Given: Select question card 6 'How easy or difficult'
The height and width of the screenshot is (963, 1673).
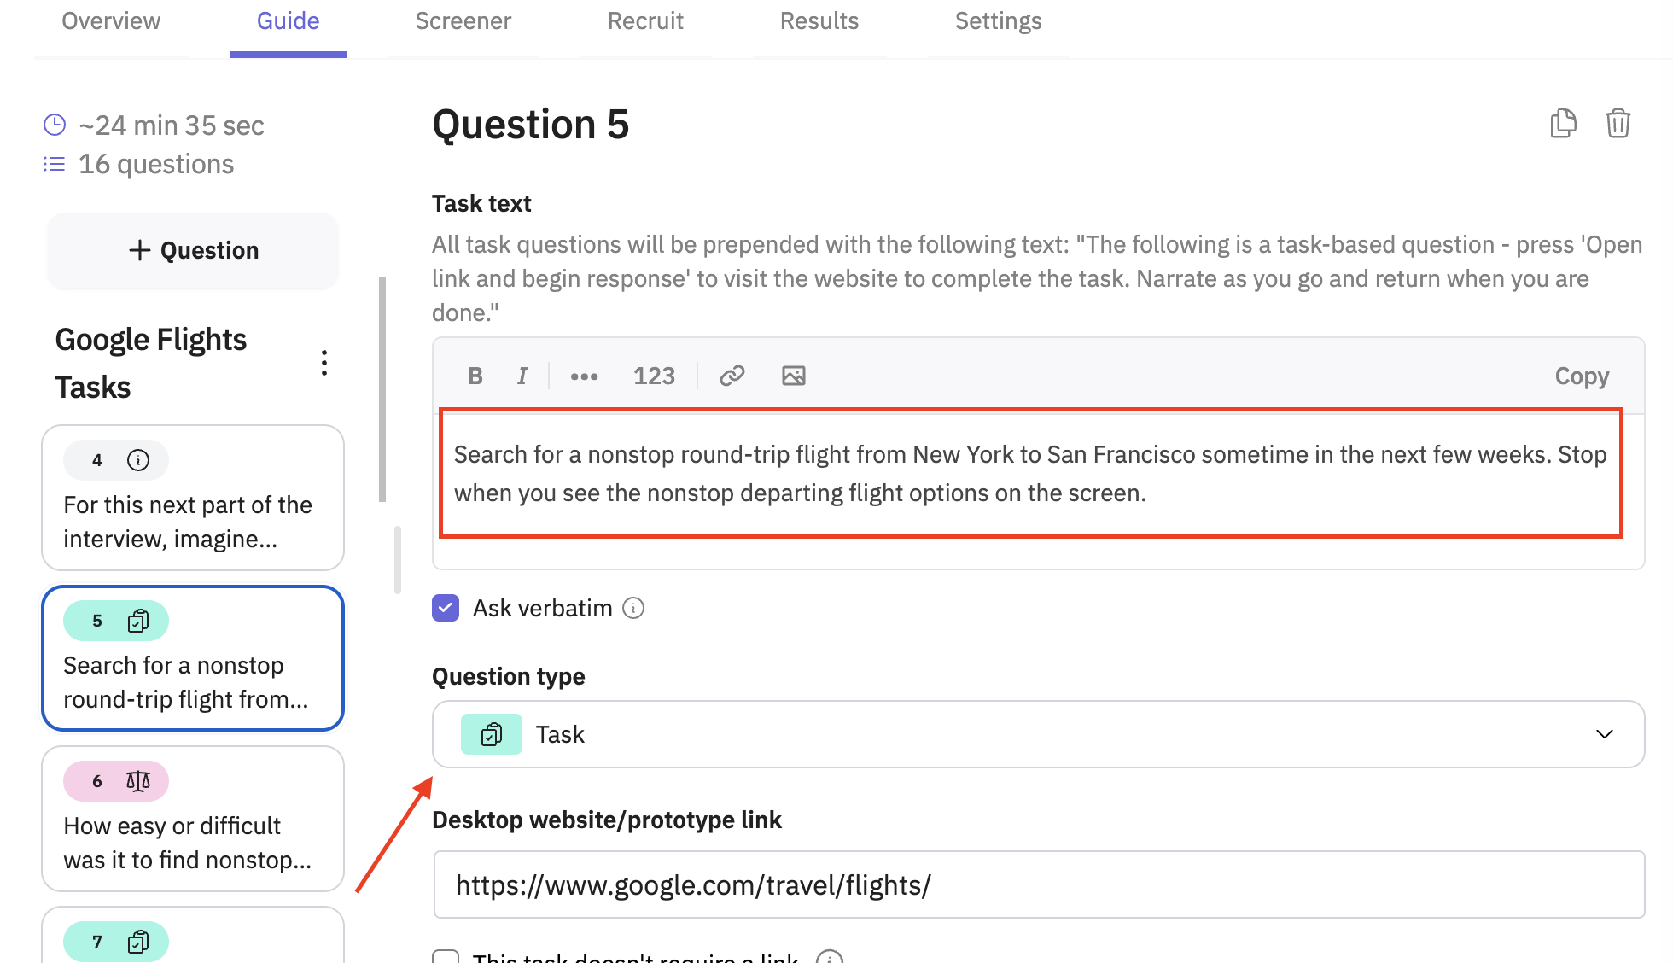Looking at the screenshot, I should (x=193, y=819).
